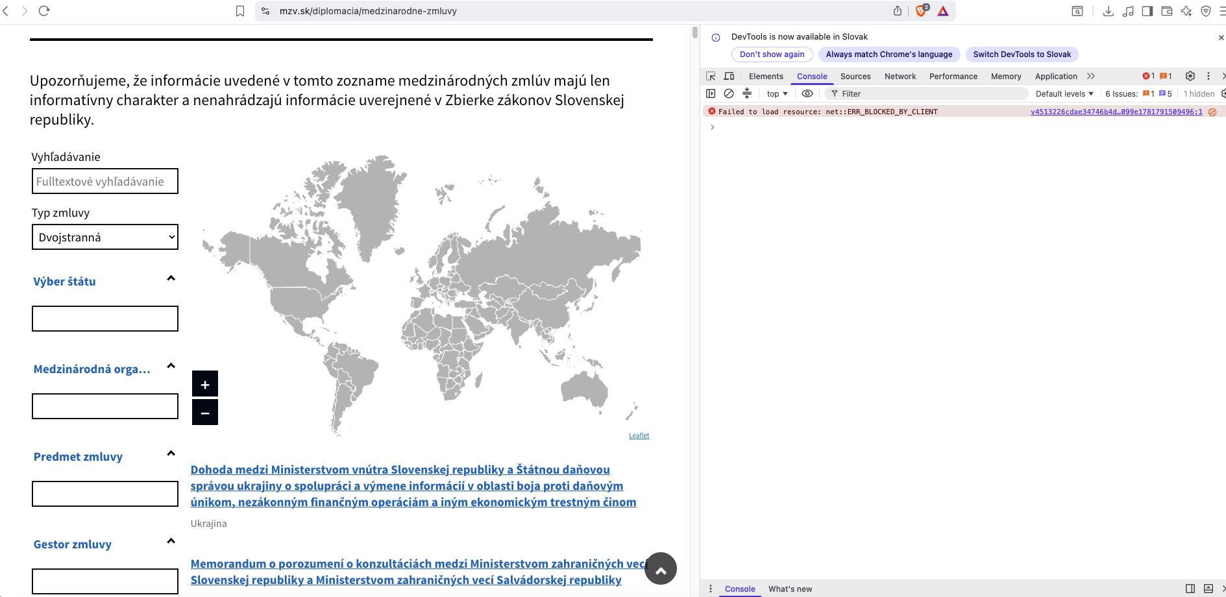Share this page via the share icon
1226x597 pixels.
(x=898, y=11)
